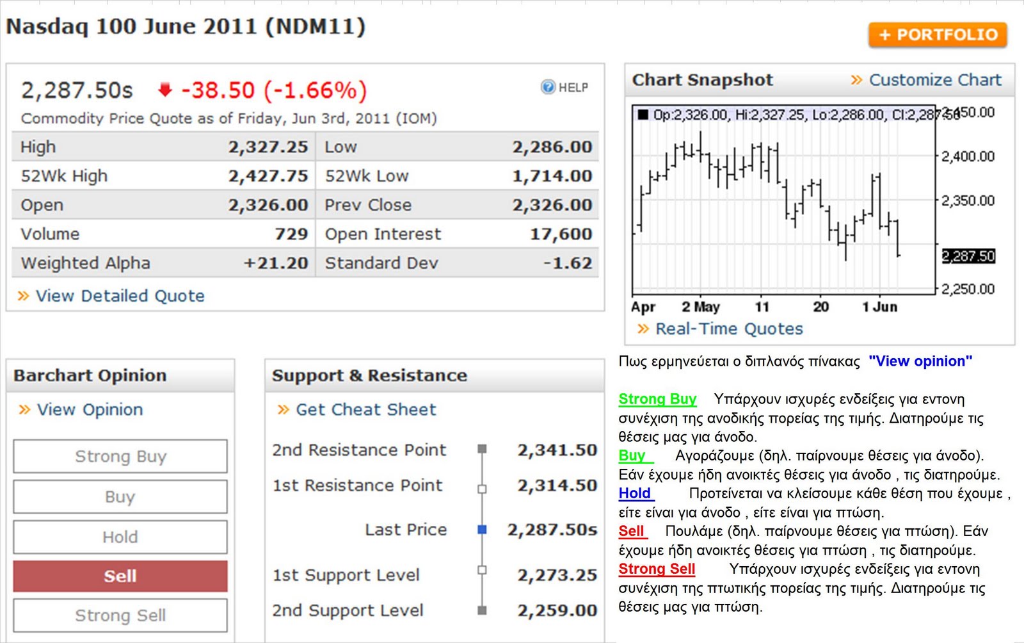Screen dimensions: 1024x643
Task: Click the Nasdaq 100 June 2011 (NDM11) title
Action: [186, 27]
